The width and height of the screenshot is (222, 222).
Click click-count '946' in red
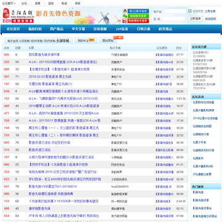7,165
